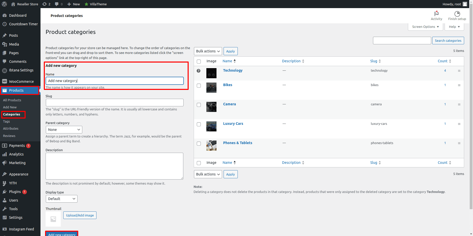Viewport: 473px width, 236px height.
Task: Open the Parent category dropdown
Action: [64, 130]
